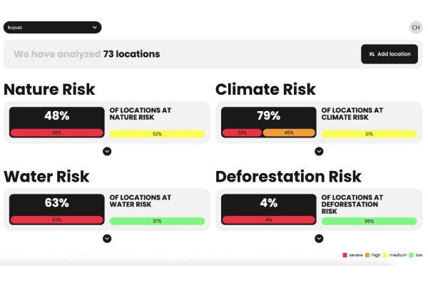428x285 pixels.
Task: Expand the Climate Risk details chevron
Action: click(x=319, y=151)
